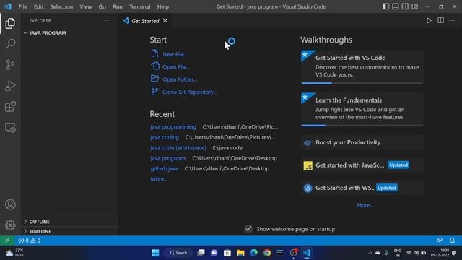The height and width of the screenshot is (260, 462).
Task: Open the Accounts menu icon
Action: click(x=10, y=204)
